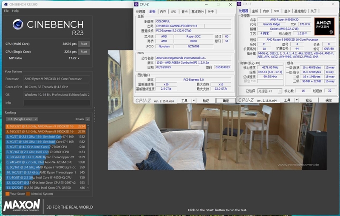Switch to SPD tab in mainboard CPU-Z window

[x=174, y=12]
